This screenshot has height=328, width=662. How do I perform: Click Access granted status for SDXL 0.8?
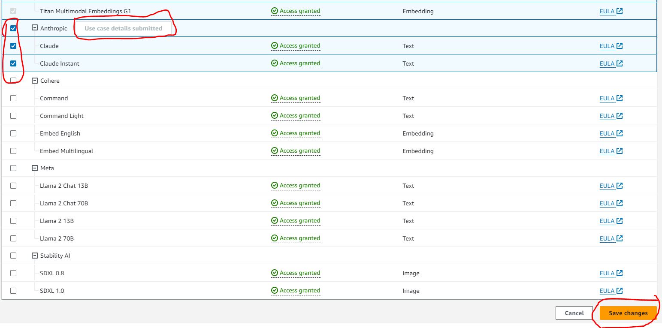[296, 273]
